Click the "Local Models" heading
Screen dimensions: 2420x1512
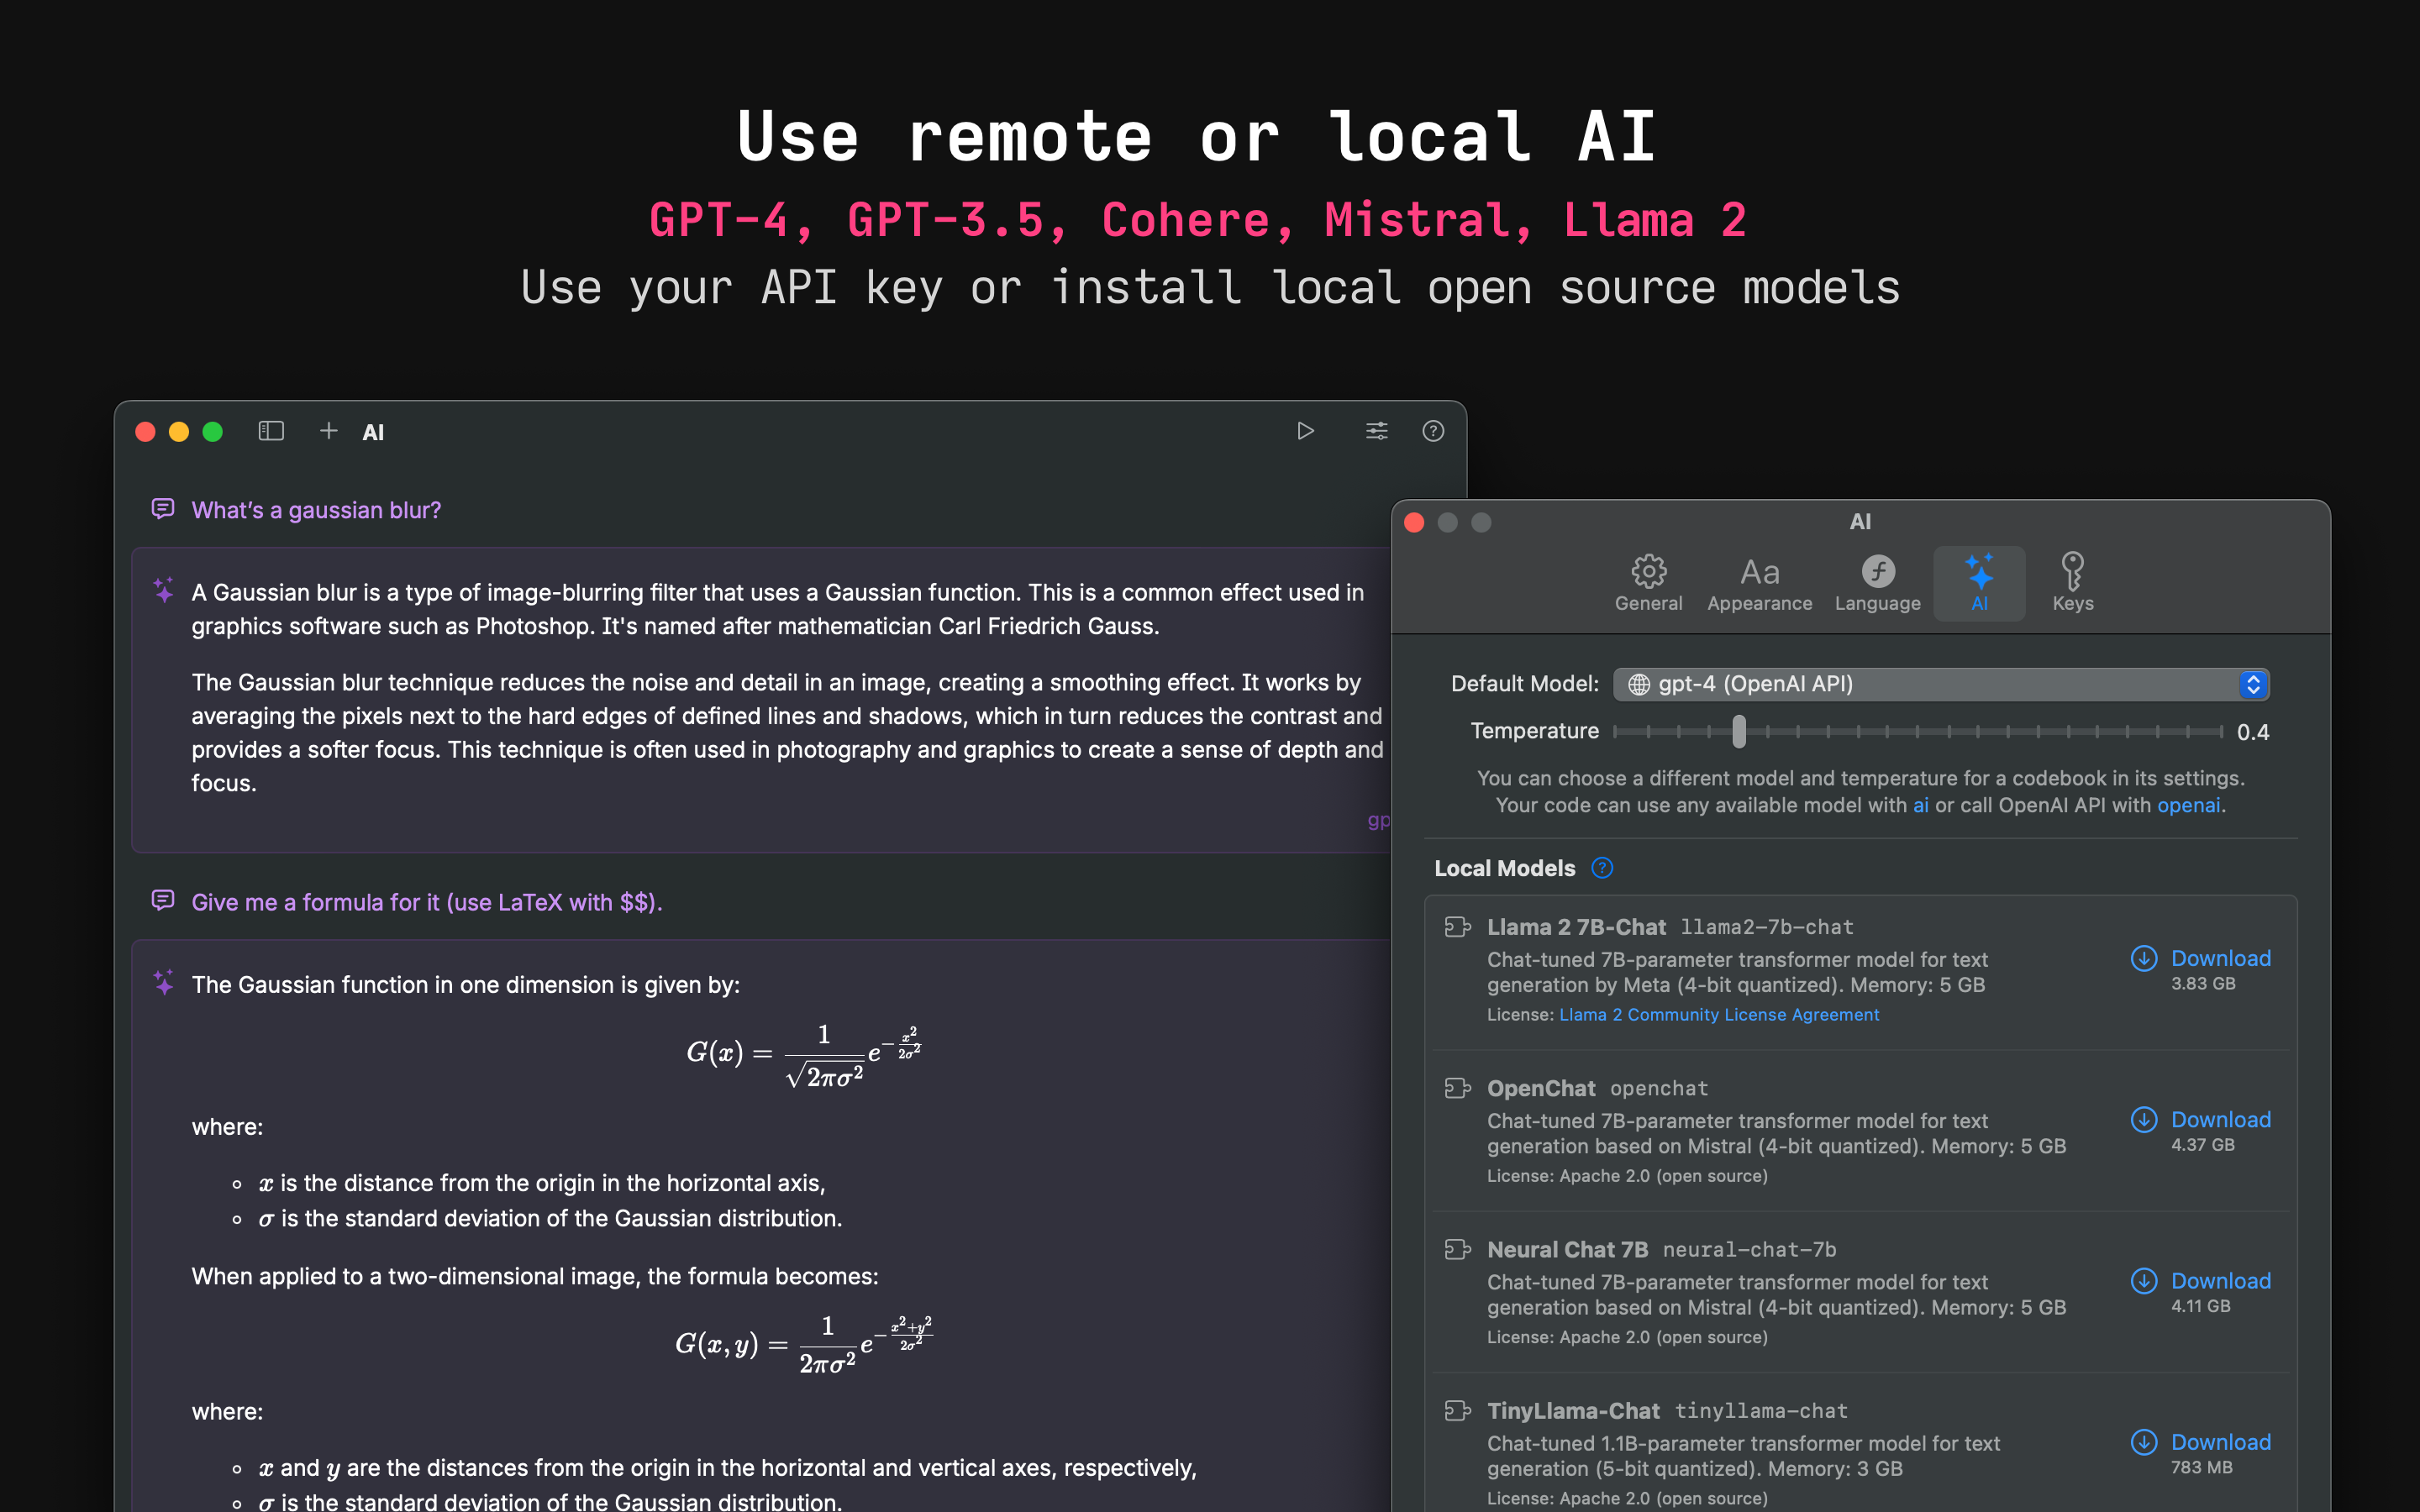1504,868
